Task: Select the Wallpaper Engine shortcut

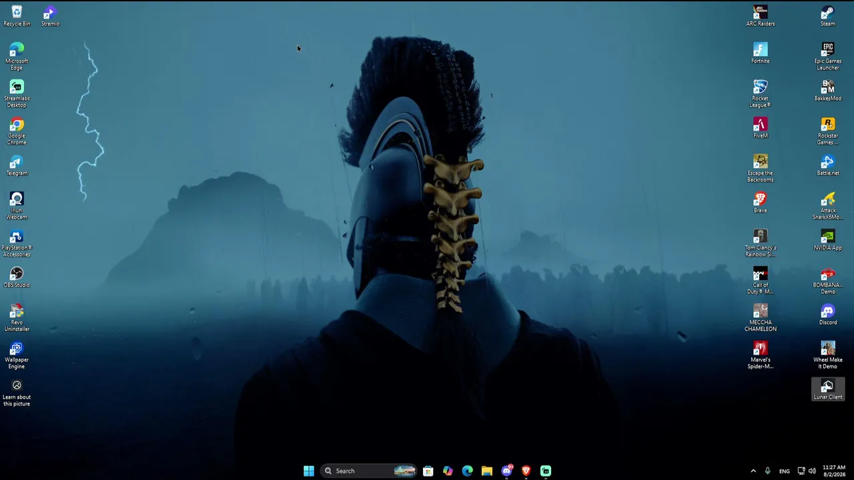Action: [x=17, y=355]
